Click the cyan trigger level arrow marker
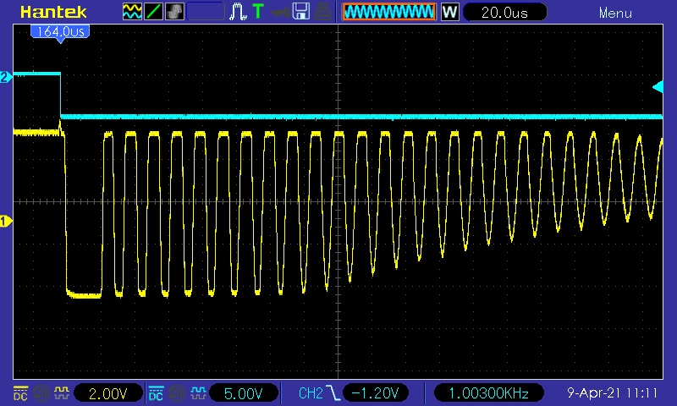This screenshot has height=406, width=677. tap(658, 86)
